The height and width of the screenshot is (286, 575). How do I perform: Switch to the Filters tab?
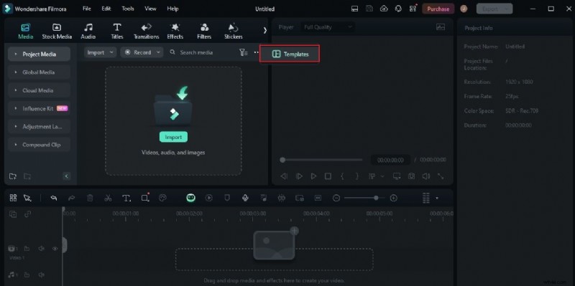(204, 31)
